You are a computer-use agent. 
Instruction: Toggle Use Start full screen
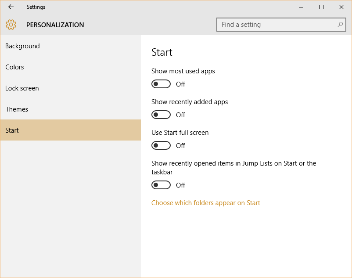coord(161,145)
